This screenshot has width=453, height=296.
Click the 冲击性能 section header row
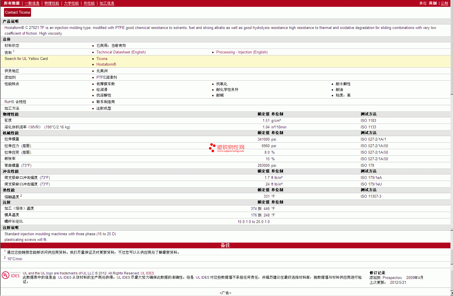(225, 171)
